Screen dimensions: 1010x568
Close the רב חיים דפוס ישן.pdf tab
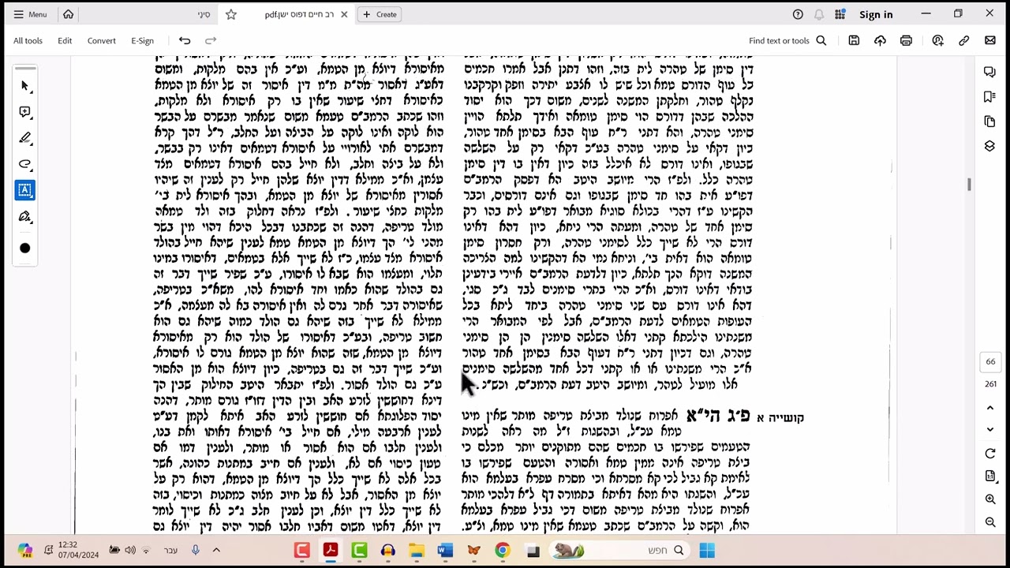(x=344, y=14)
